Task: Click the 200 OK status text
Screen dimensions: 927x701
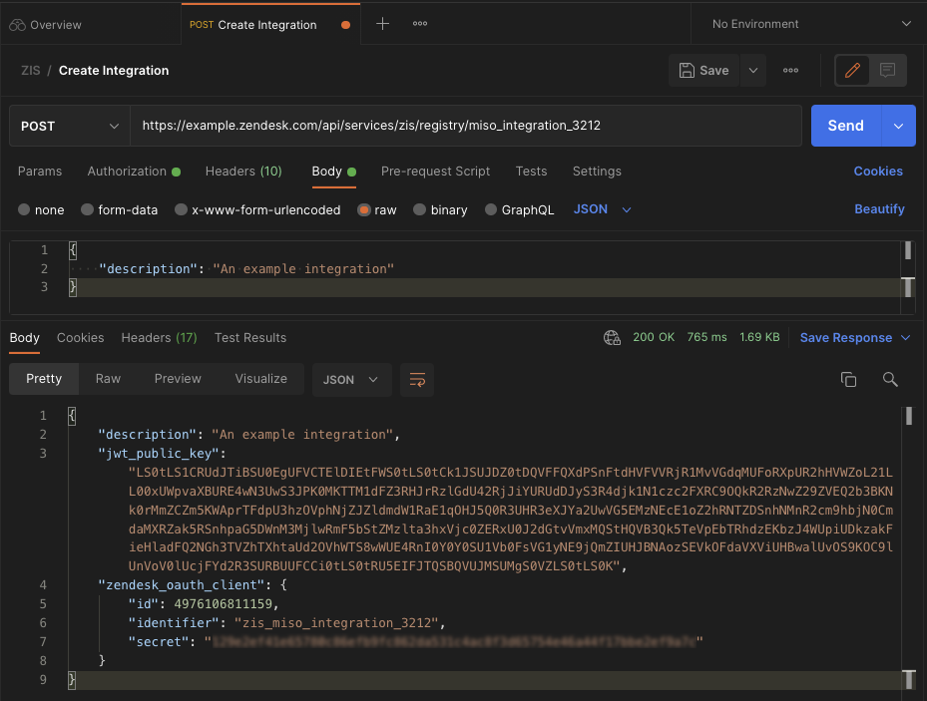Action: click(x=654, y=337)
